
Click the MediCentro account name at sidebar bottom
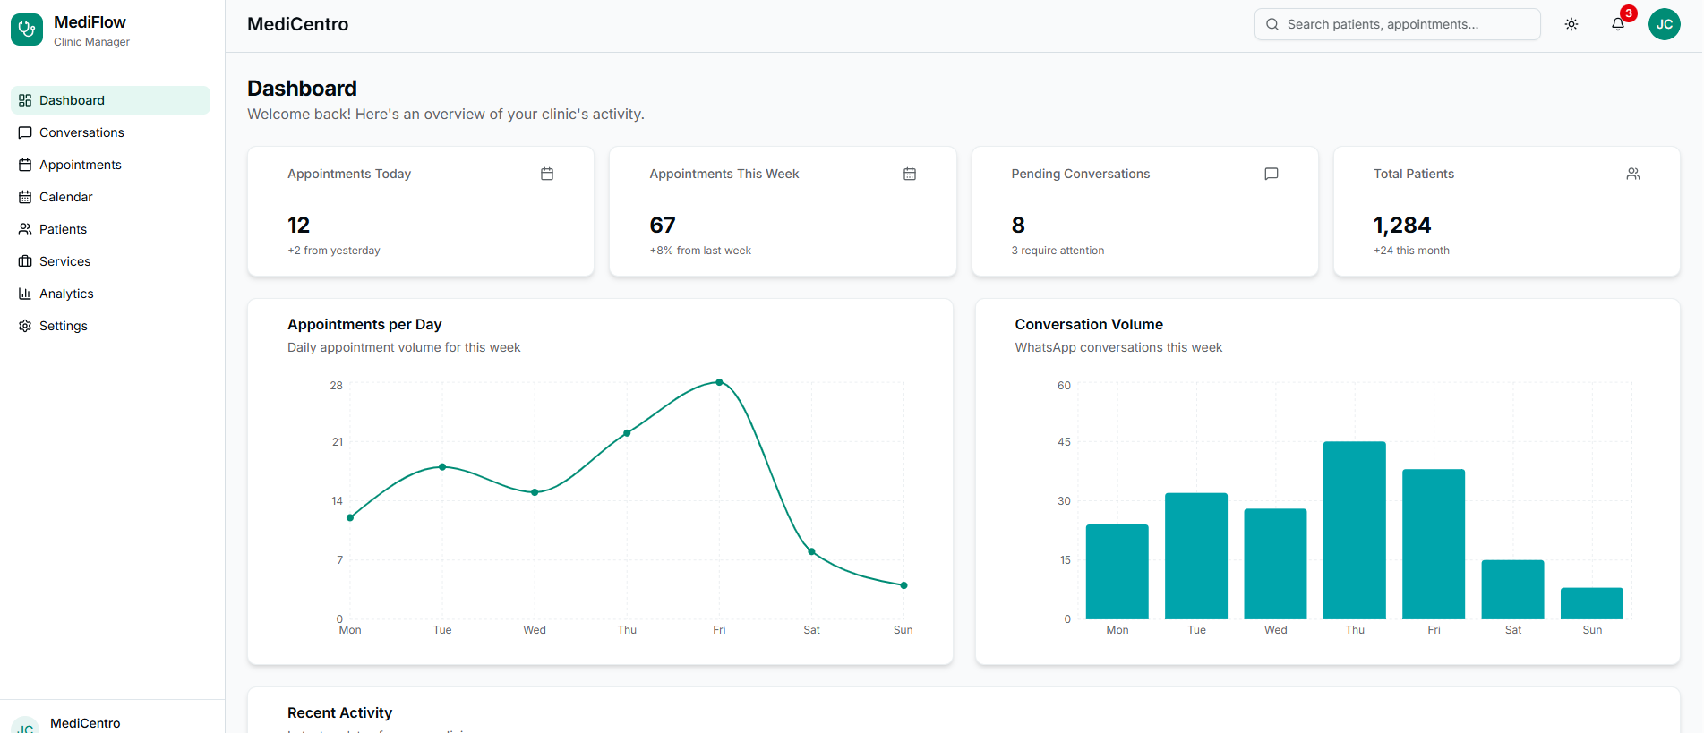click(85, 723)
